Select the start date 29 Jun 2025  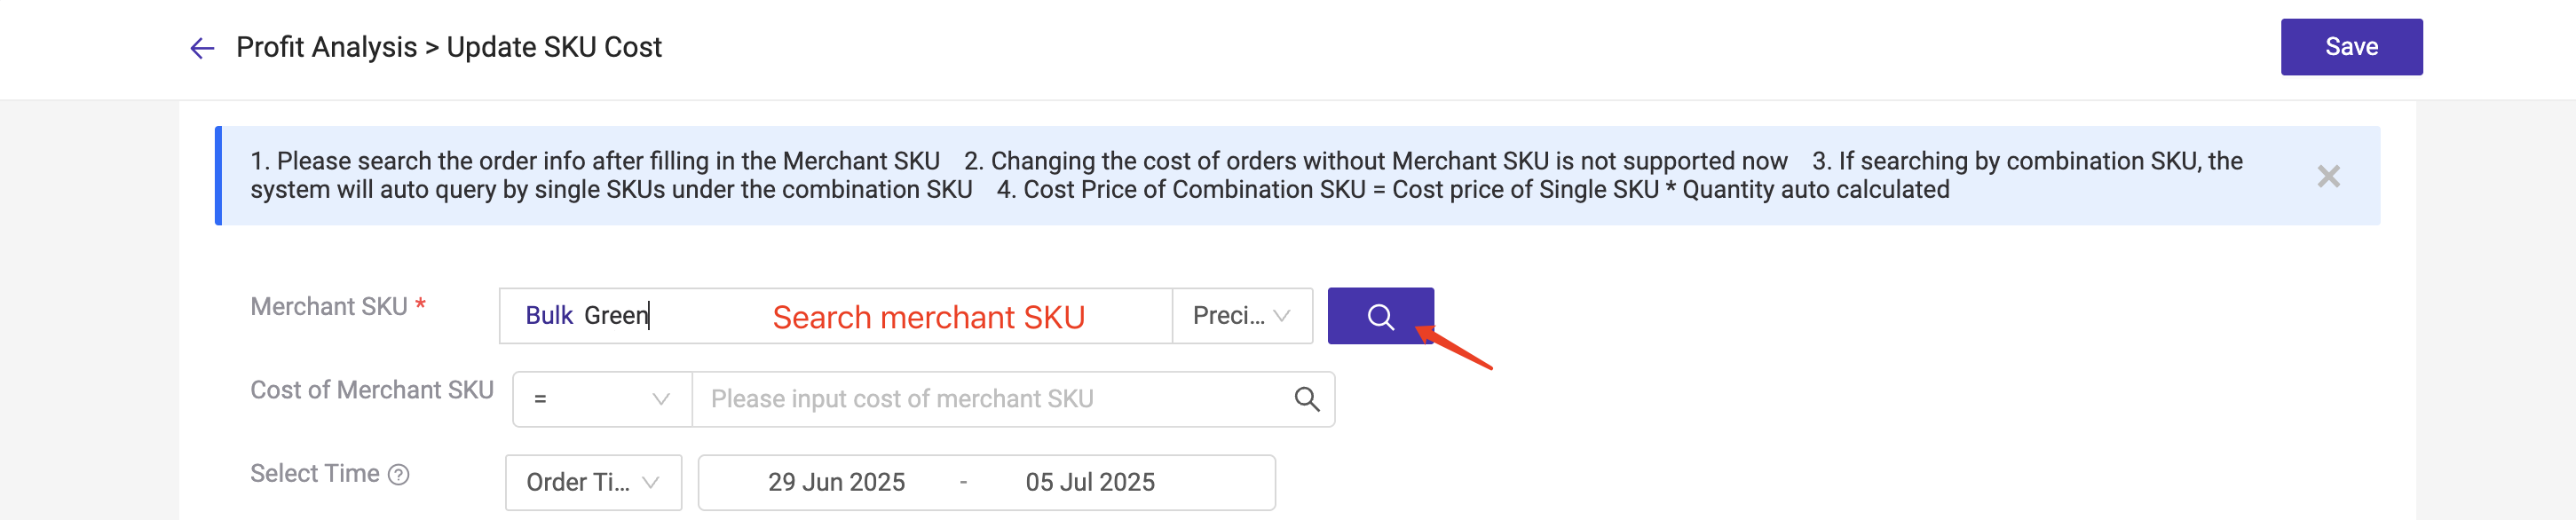pos(836,482)
